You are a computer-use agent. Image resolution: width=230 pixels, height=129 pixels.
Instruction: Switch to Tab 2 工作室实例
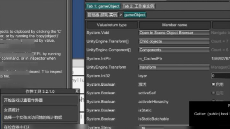coord(139,6)
